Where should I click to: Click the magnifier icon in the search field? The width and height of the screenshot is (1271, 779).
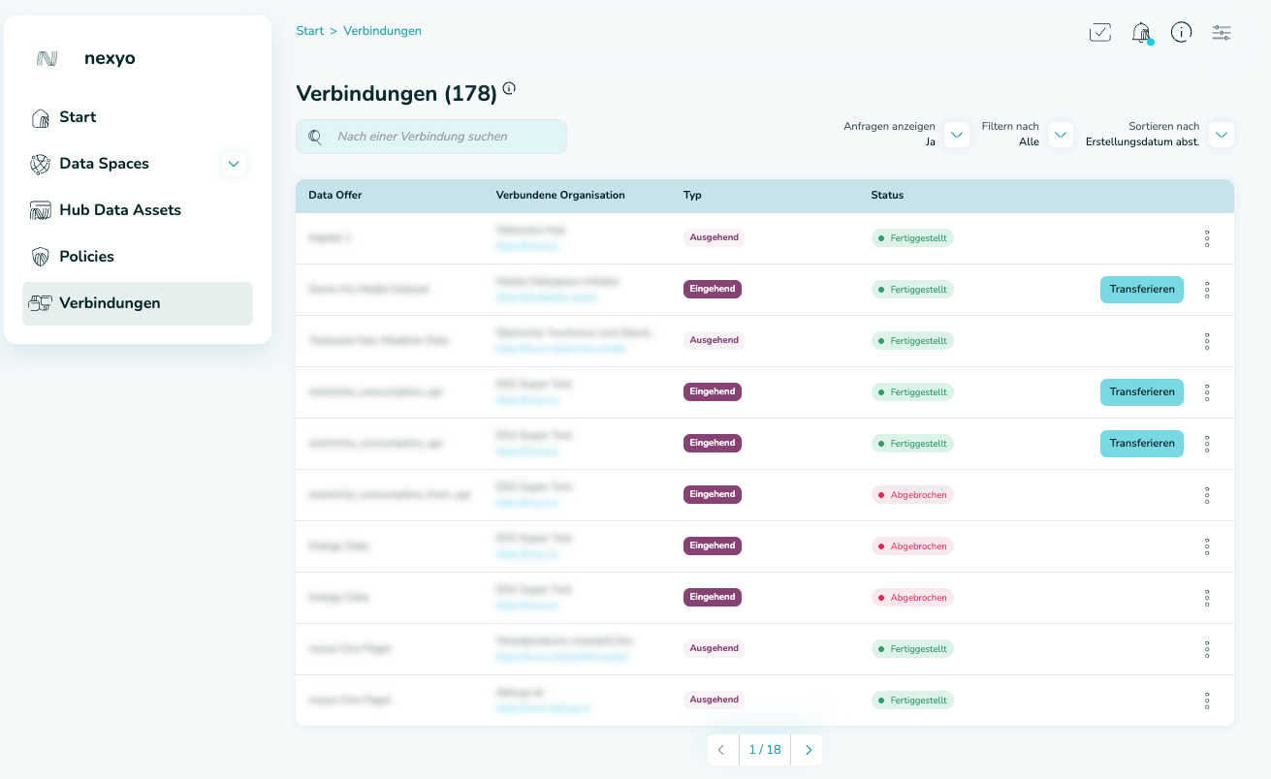[316, 136]
